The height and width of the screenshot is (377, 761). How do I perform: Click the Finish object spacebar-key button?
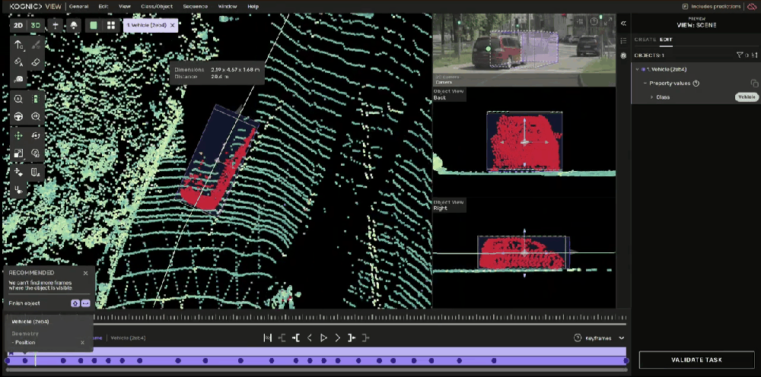pos(85,303)
